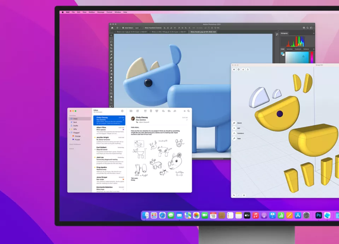Click foreground color swatch in Color panel

pyautogui.click(x=282, y=54)
